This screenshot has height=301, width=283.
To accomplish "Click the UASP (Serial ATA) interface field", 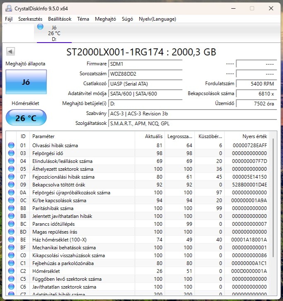I will coord(145,84).
